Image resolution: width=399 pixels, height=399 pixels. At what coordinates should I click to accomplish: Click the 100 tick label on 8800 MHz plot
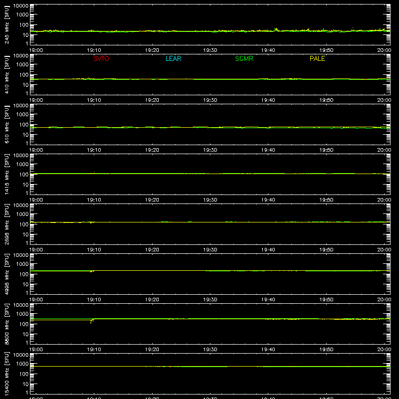[24, 324]
